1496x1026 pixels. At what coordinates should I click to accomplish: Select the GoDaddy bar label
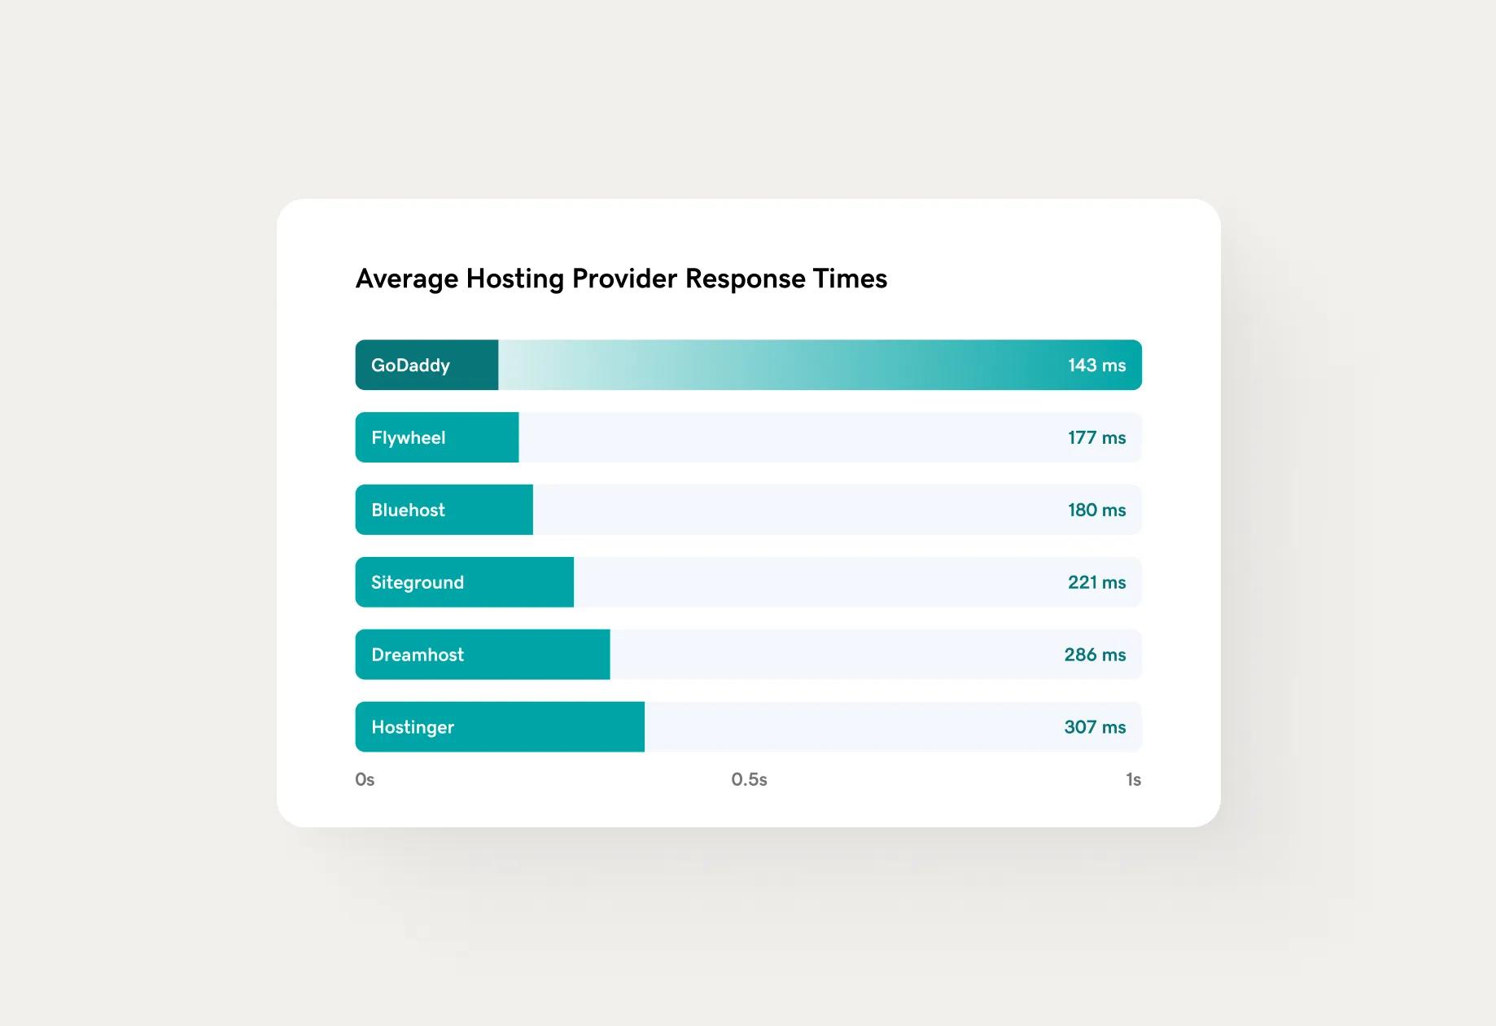pos(410,366)
